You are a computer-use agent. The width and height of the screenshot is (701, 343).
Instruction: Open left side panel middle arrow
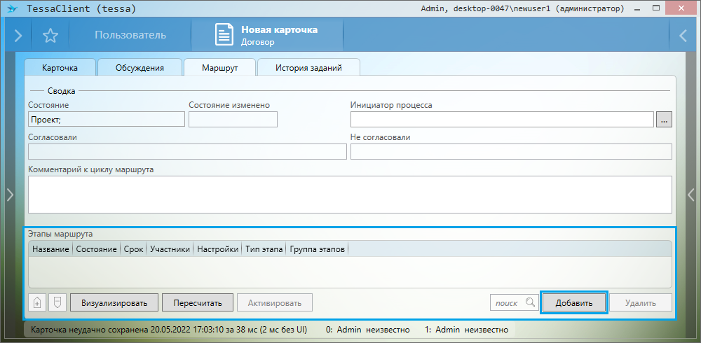[10, 195]
